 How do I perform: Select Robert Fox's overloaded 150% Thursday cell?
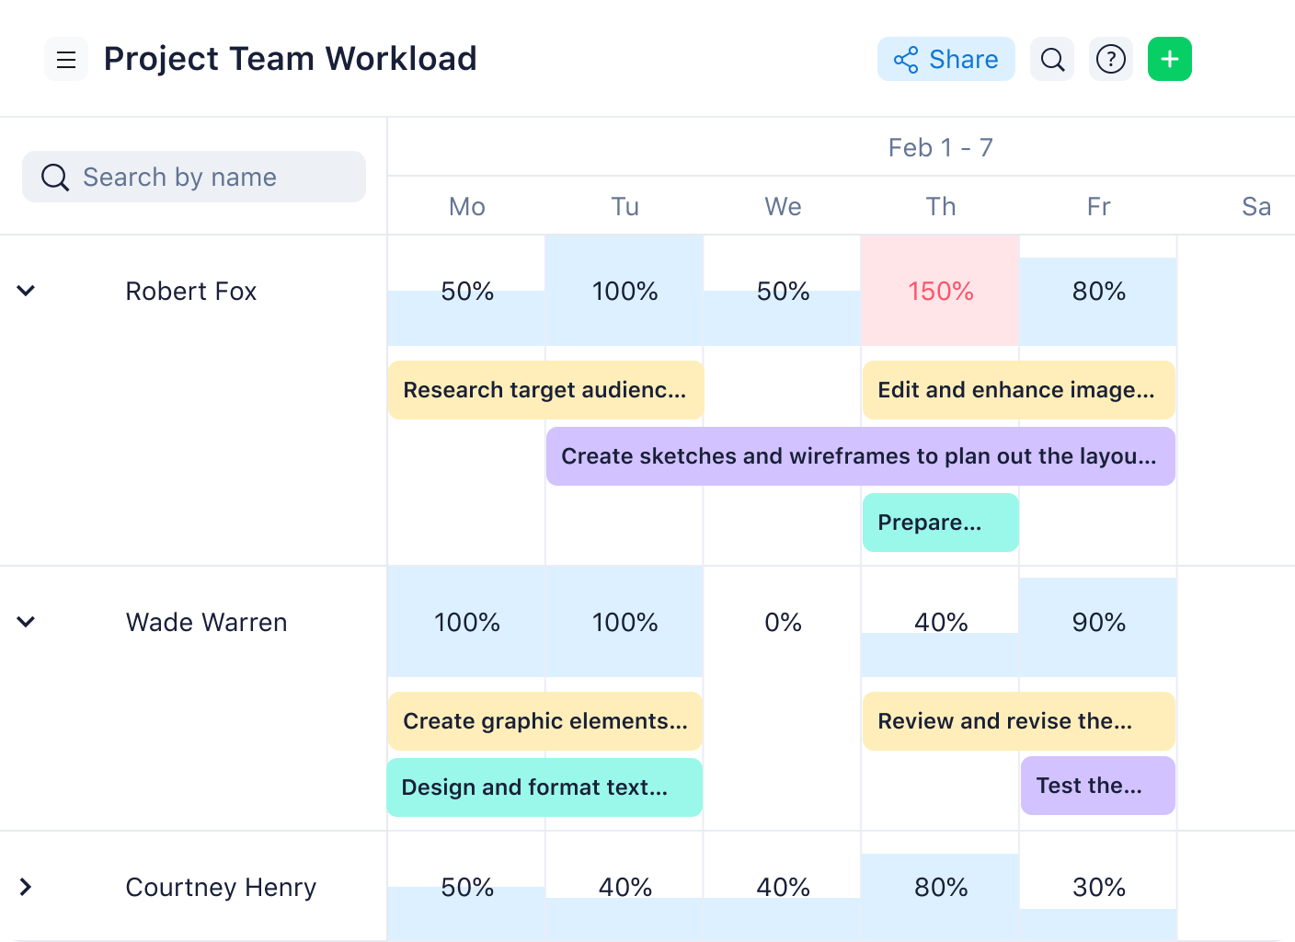(x=940, y=291)
